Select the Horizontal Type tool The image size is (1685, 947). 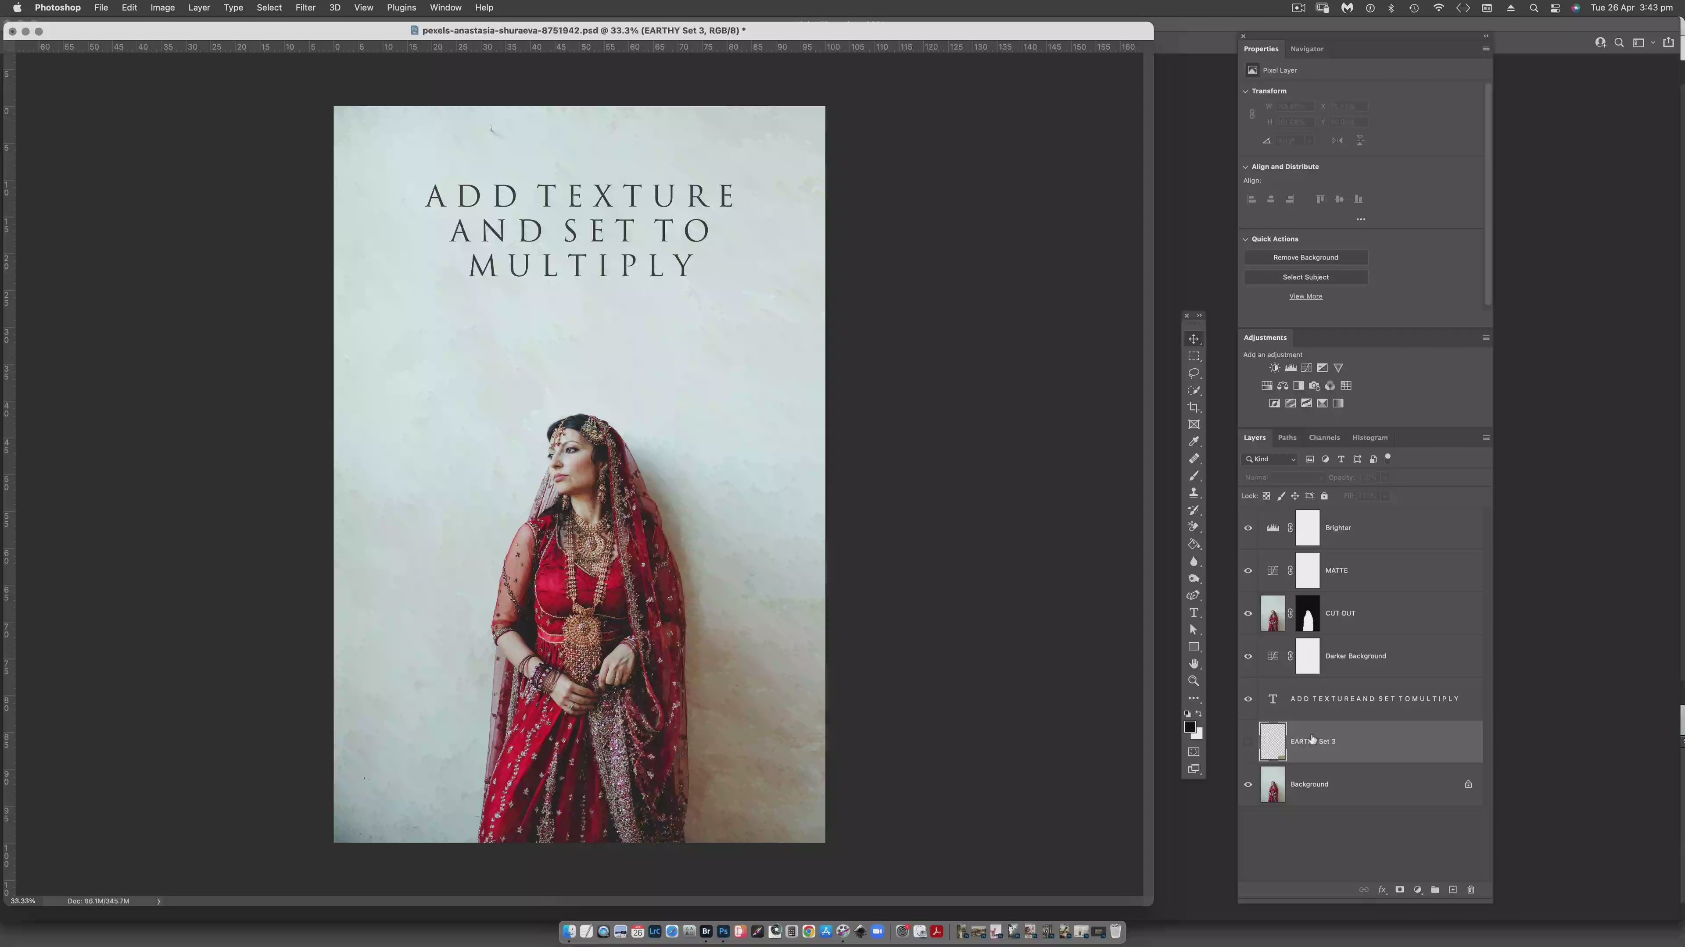pyautogui.click(x=1194, y=612)
